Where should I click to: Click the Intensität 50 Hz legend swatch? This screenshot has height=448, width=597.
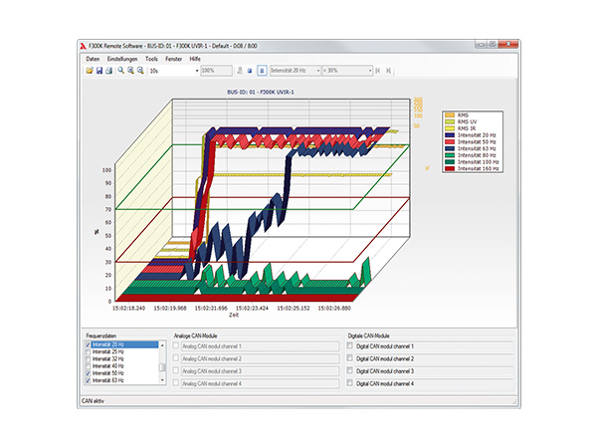click(x=450, y=142)
